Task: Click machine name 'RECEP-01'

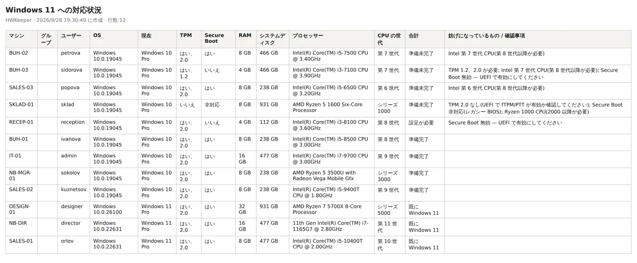Action: click(21, 122)
